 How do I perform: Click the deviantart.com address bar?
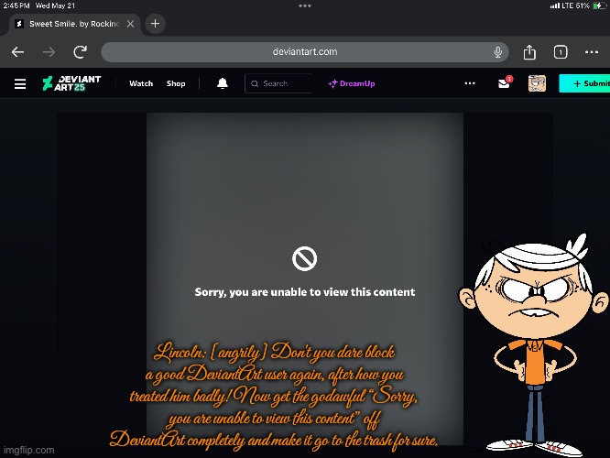click(x=305, y=51)
